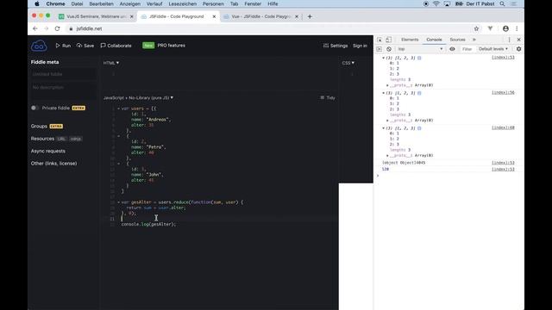
Task: Clear the console
Action: tap(389, 49)
